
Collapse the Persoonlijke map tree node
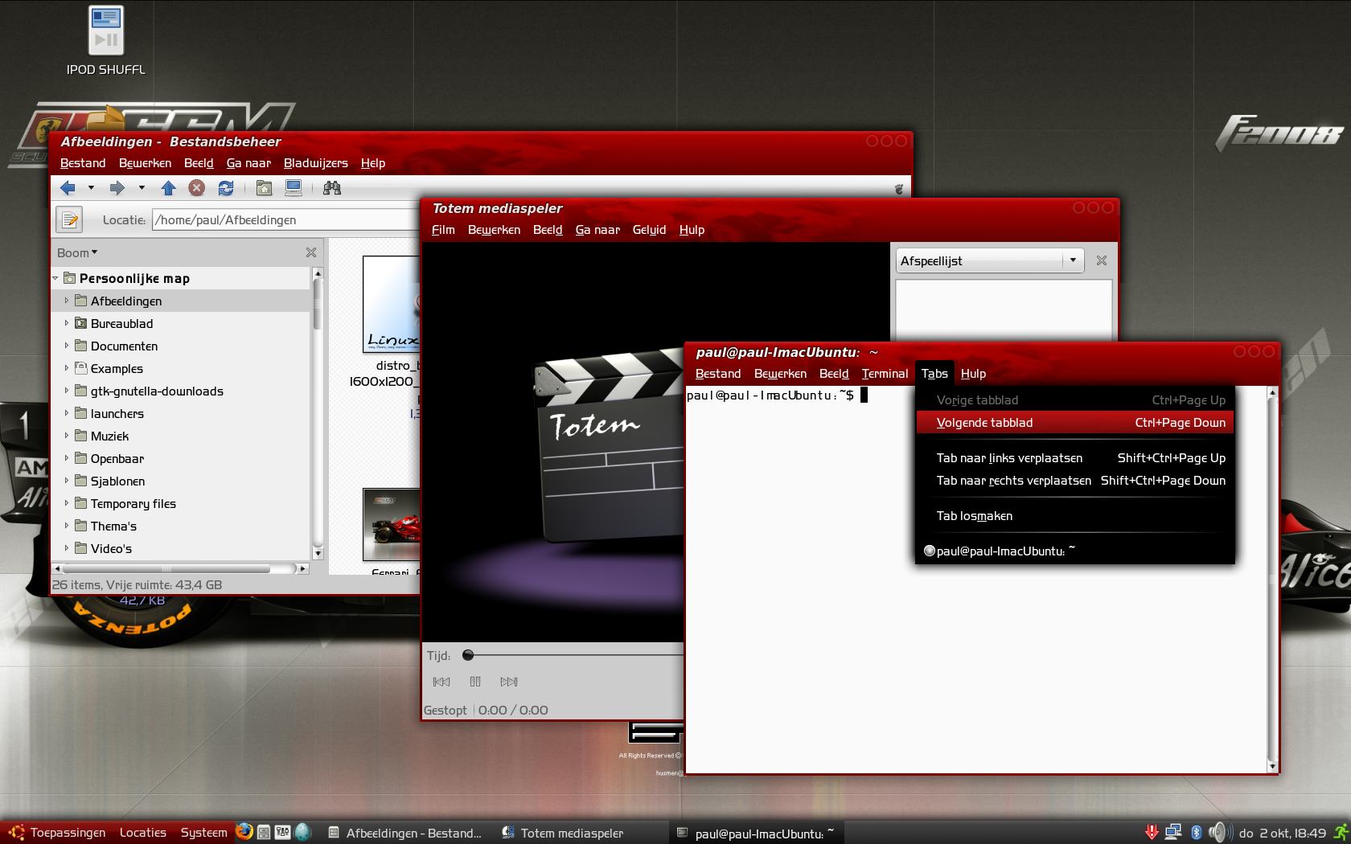point(55,278)
